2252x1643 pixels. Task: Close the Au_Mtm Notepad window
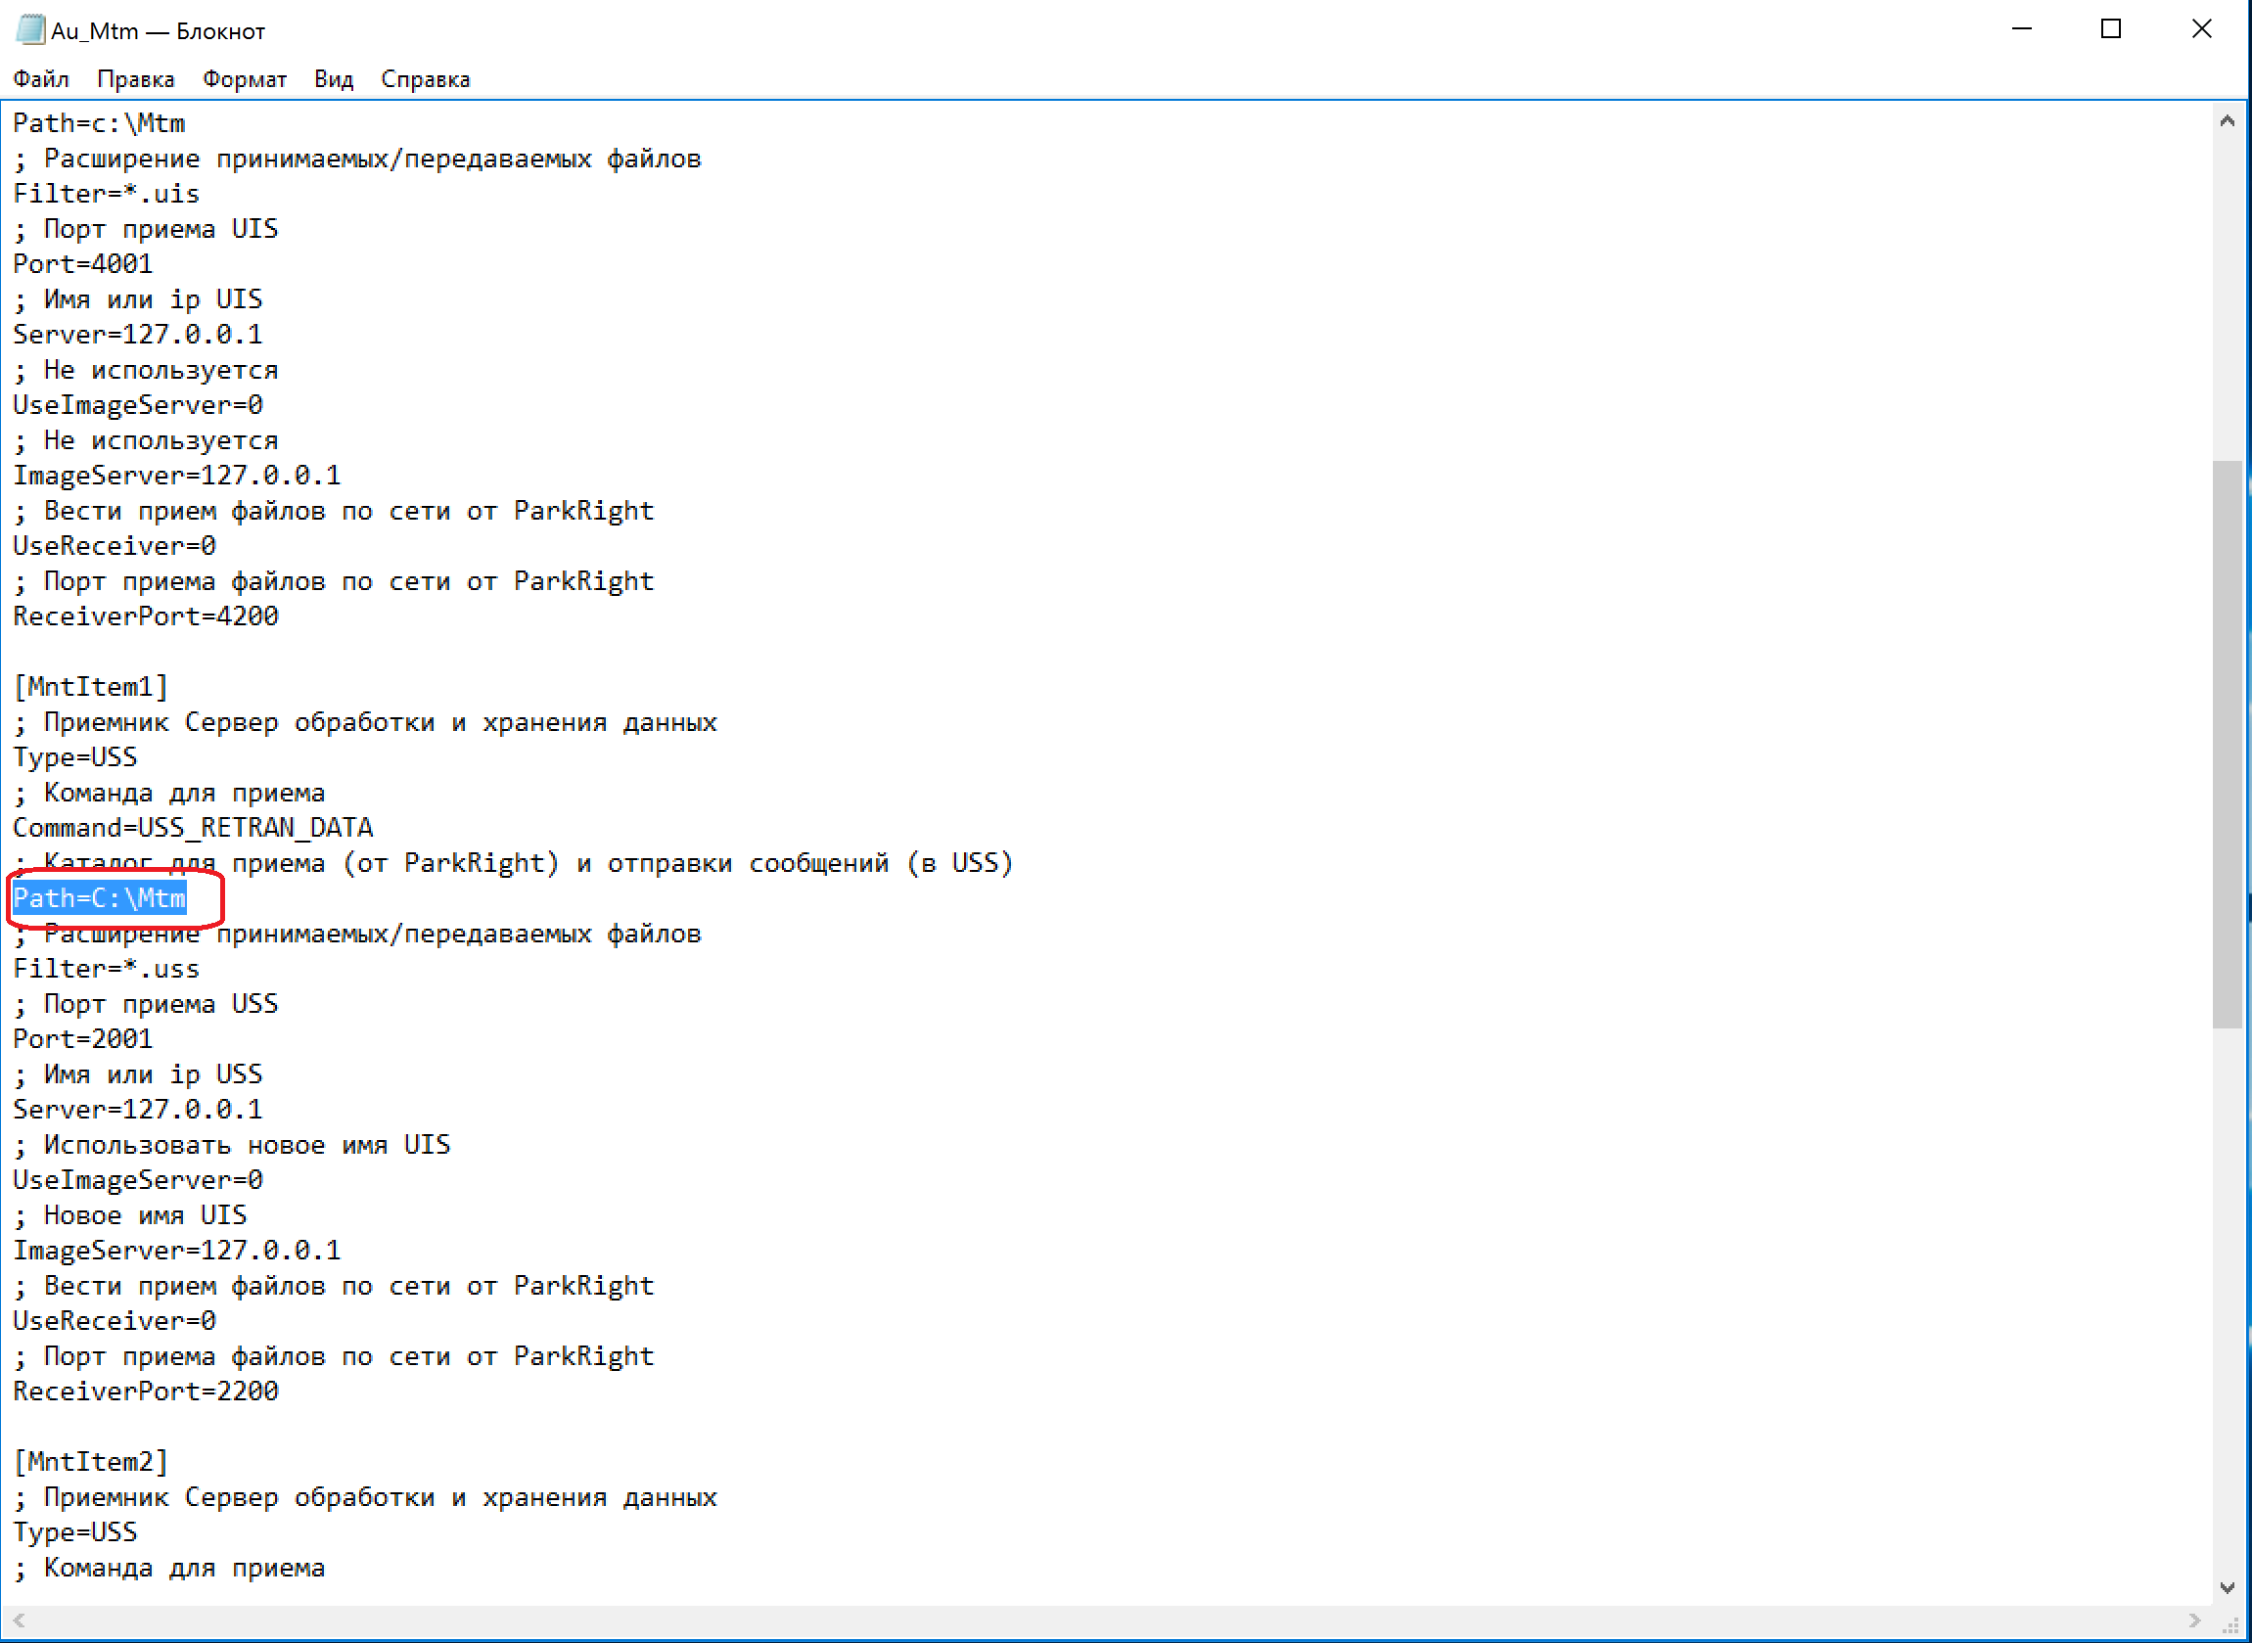[x=2201, y=29]
